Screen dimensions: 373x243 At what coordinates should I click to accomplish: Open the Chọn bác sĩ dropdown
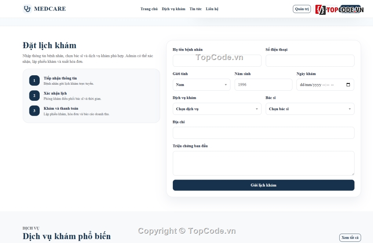[310, 109]
